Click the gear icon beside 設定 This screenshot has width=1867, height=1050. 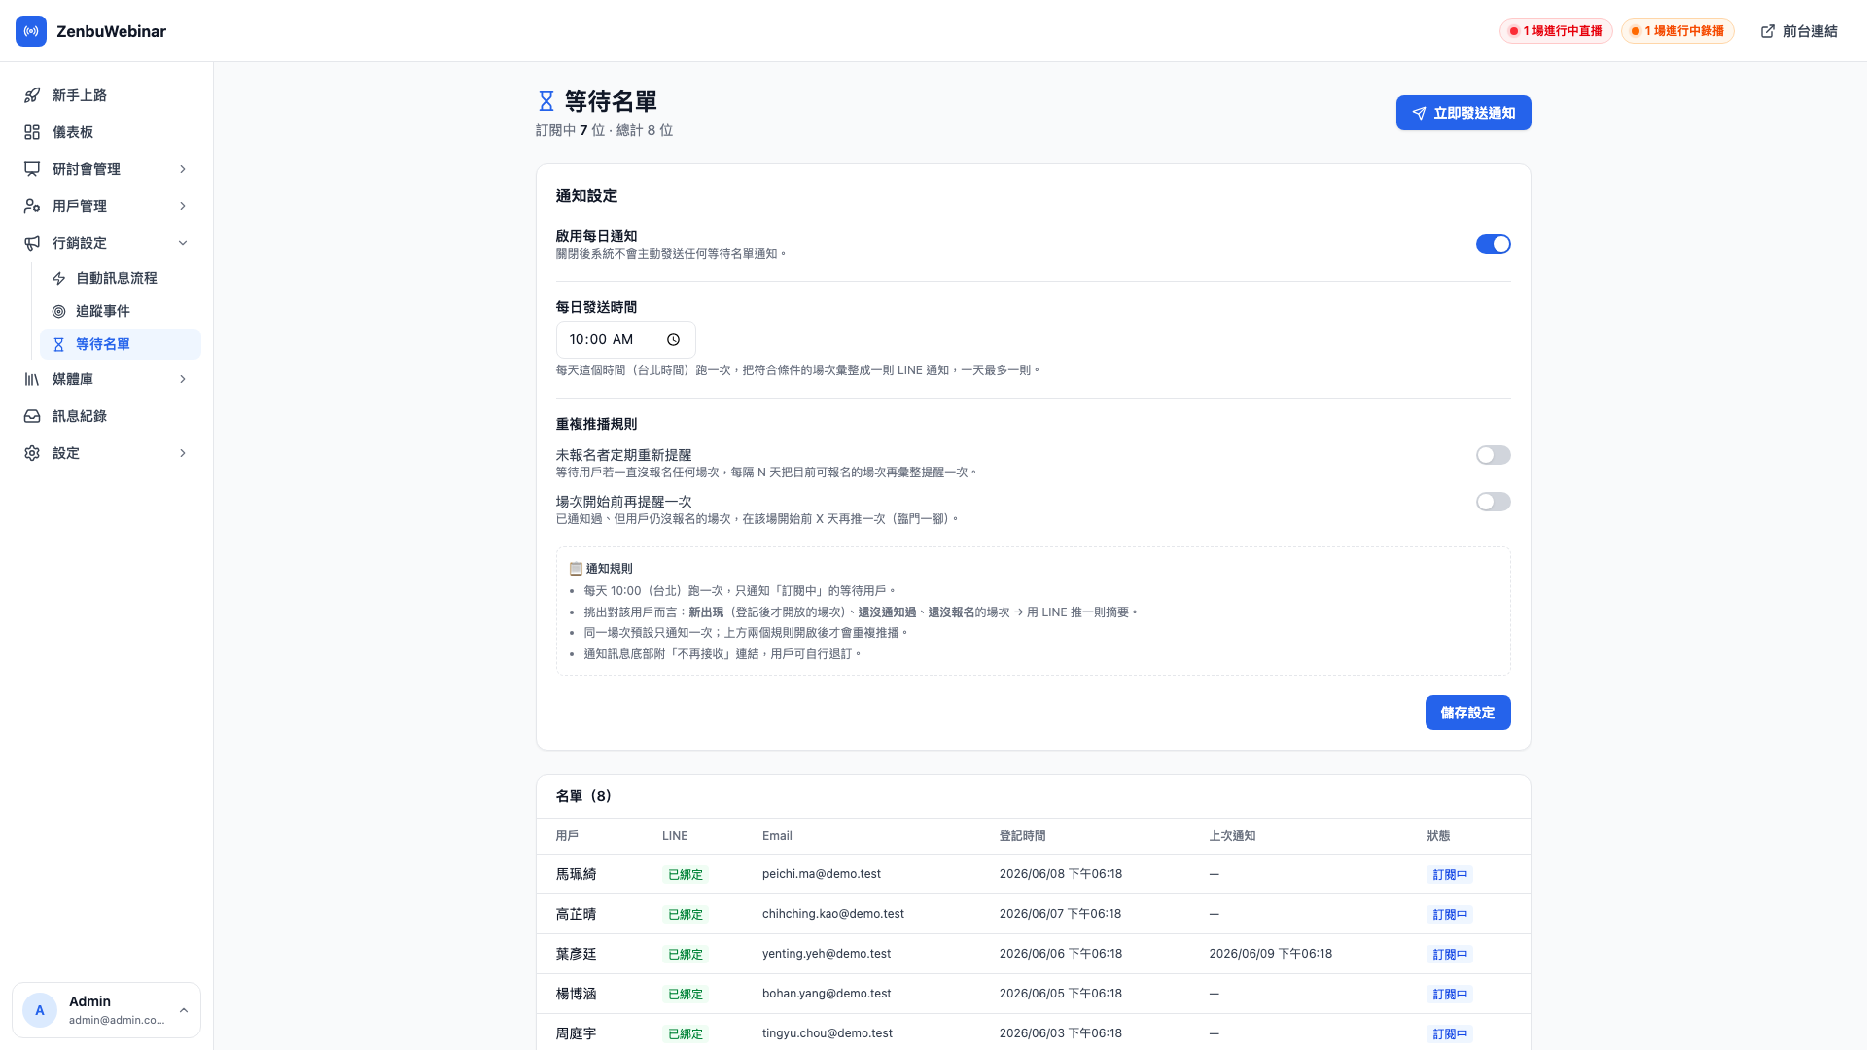[32, 453]
